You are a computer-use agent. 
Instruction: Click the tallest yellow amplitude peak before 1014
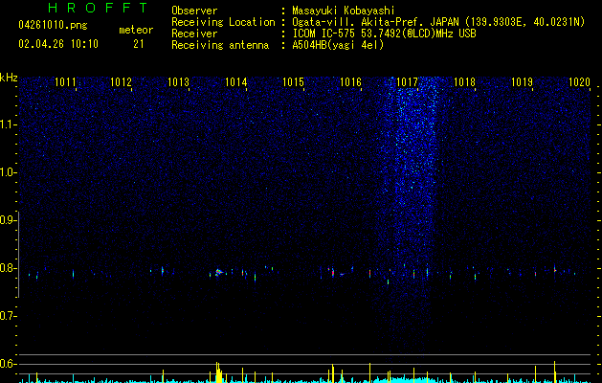217,372
